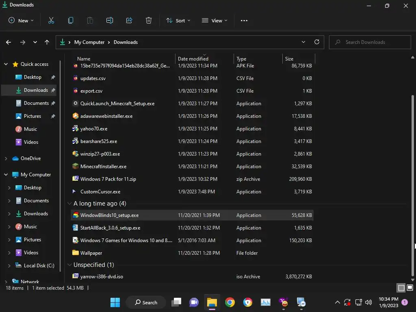Switch to details view icon in status bar
Viewport: 416px width, 312px height.
coord(401,288)
